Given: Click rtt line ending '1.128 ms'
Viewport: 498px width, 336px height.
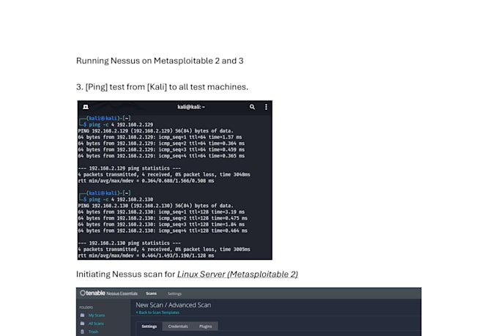Looking at the screenshot, I should 146,255.
